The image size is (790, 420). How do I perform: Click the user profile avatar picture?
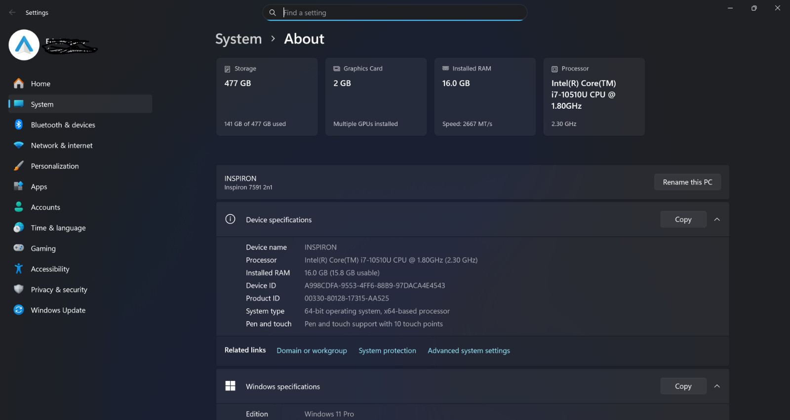coord(24,45)
